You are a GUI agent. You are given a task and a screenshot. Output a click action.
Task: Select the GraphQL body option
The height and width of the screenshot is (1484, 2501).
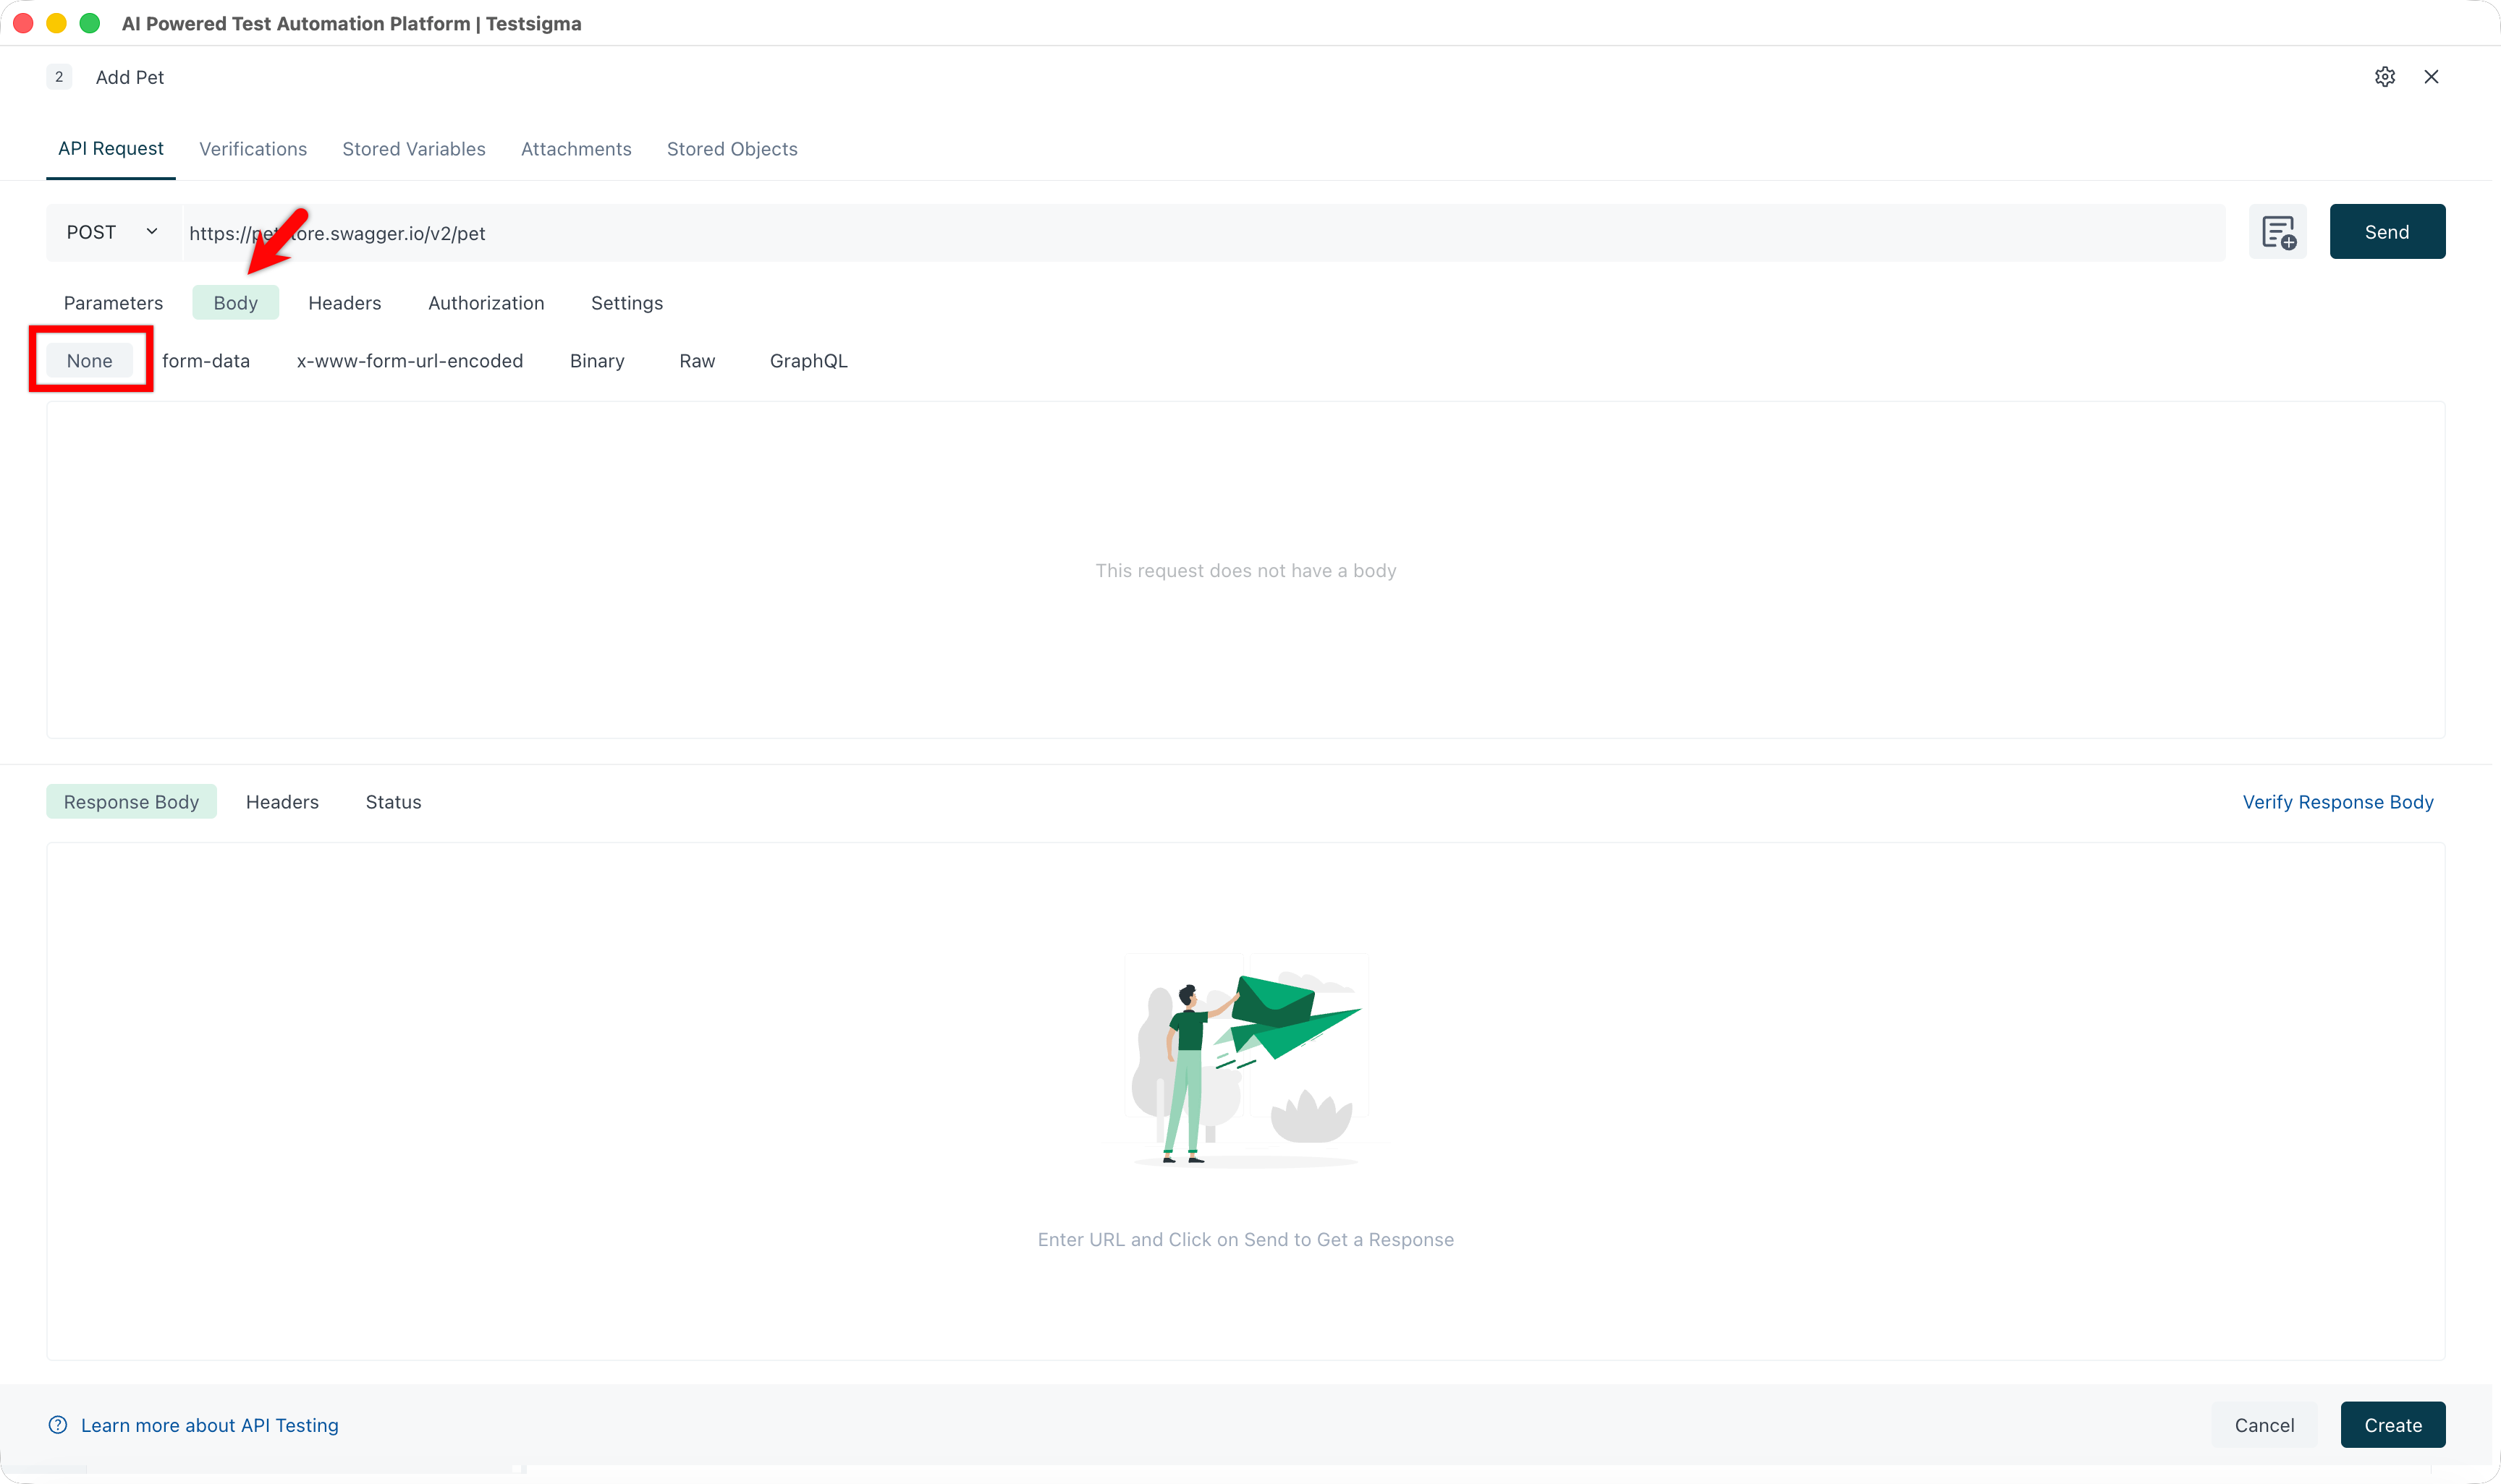point(808,361)
